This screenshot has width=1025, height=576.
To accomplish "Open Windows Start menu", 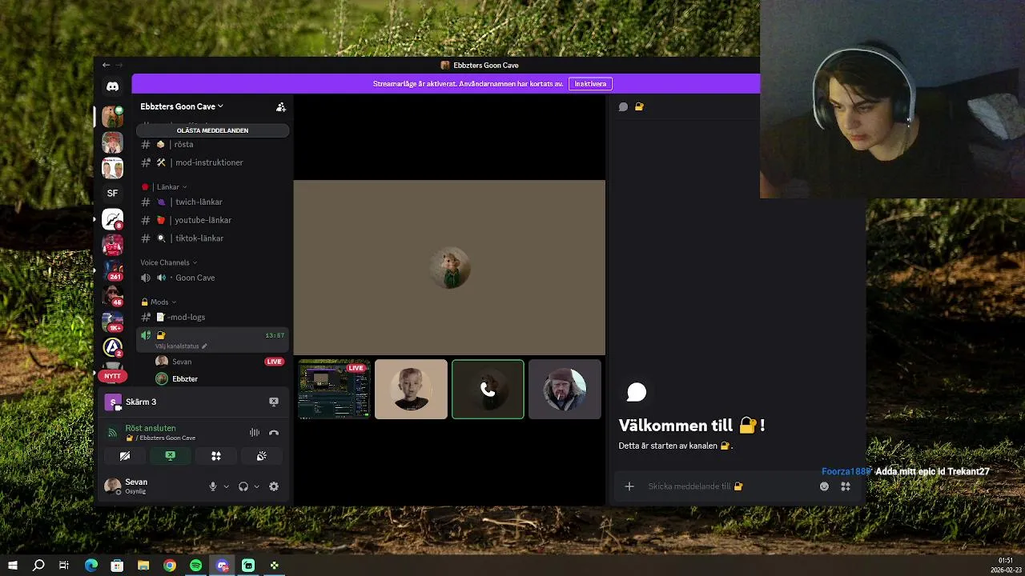I will coord(13,566).
